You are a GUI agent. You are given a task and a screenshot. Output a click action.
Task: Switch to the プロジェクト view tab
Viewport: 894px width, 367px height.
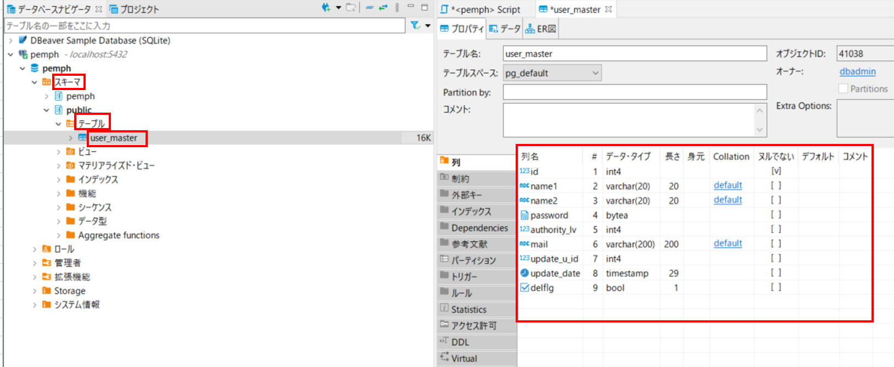click(135, 9)
